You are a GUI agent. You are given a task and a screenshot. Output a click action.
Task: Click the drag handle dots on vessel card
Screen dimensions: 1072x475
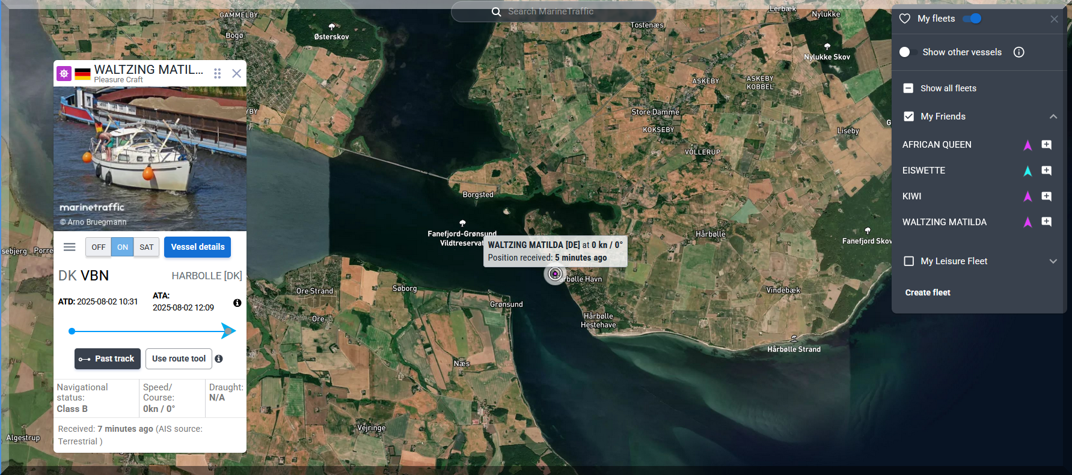click(217, 73)
